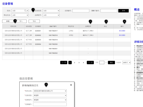
Task: Click the 已绑定 status cell
Action: coord(71,31)
